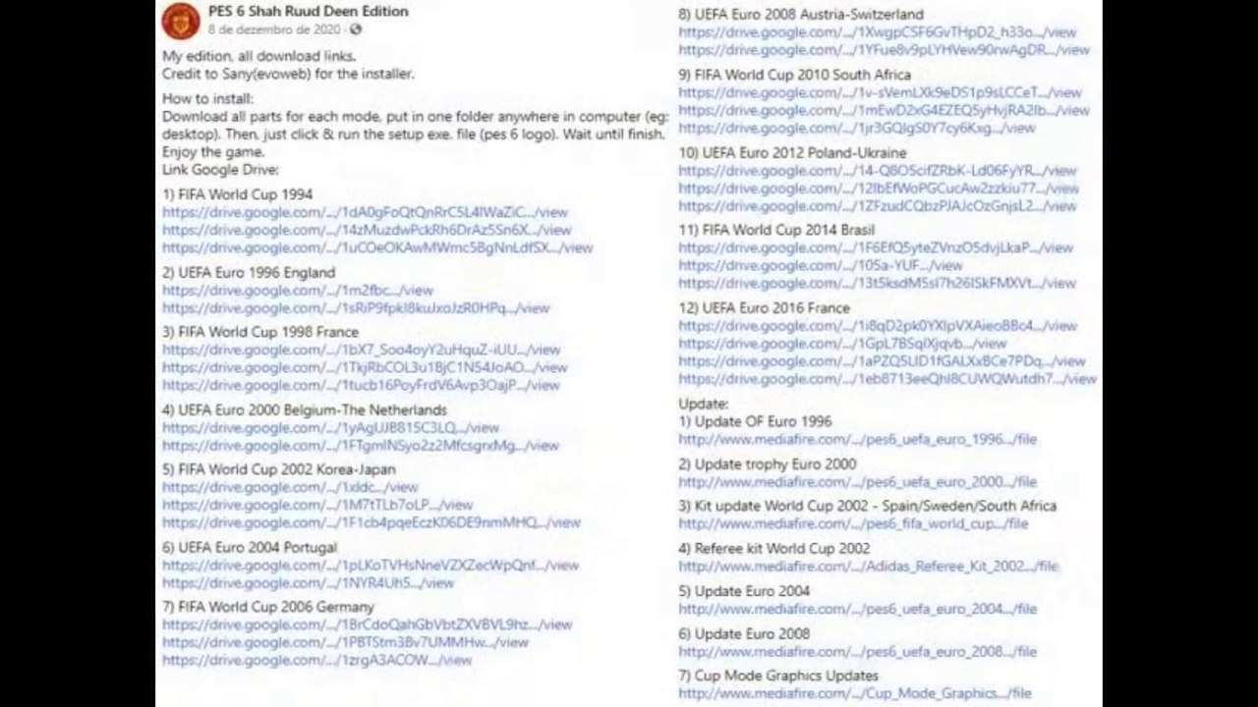Open Euro 2000 Drive link starting 1yAgU
Viewport: 1258px width, 707px height.
(x=331, y=428)
